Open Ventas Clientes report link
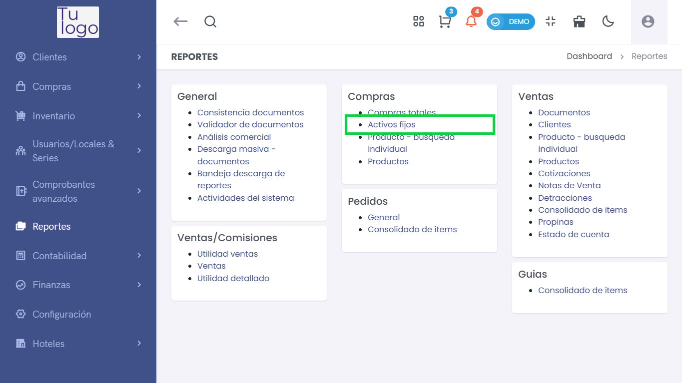This screenshot has height=383, width=682. point(554,124)
